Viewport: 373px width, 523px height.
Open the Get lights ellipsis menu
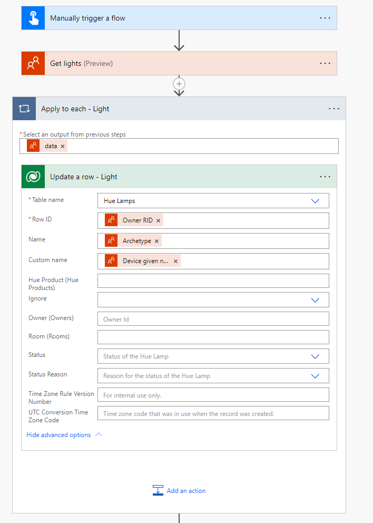[x=325, y=63]
